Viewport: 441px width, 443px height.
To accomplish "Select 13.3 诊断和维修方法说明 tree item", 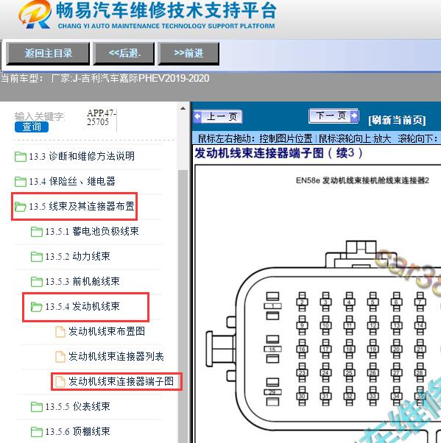I will tap(82, 156).
